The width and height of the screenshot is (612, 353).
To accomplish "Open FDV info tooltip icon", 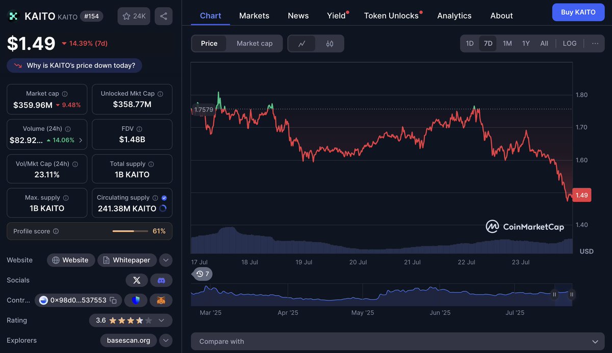I will [x=139, y=129].
